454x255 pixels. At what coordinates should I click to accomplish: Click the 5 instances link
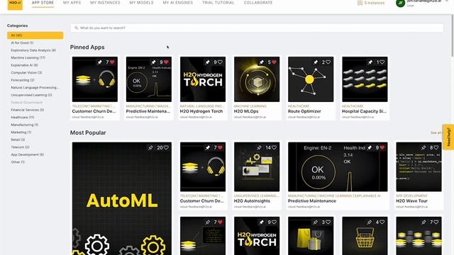point(375,3)
